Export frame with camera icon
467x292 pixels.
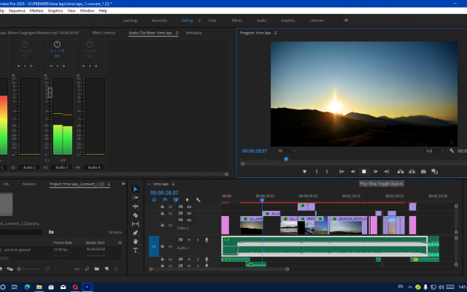[x=423, y=172]
